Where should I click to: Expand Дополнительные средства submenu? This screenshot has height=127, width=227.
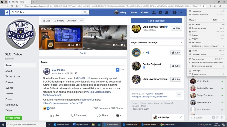(x=224, y=66)
